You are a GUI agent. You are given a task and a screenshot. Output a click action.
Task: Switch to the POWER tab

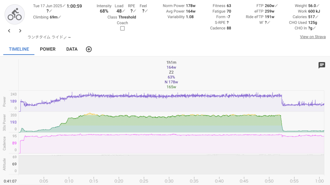[x=48, y=49]
